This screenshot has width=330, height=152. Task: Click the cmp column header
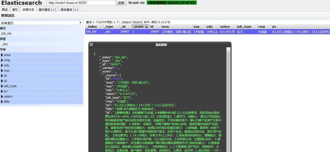[264, 27]
